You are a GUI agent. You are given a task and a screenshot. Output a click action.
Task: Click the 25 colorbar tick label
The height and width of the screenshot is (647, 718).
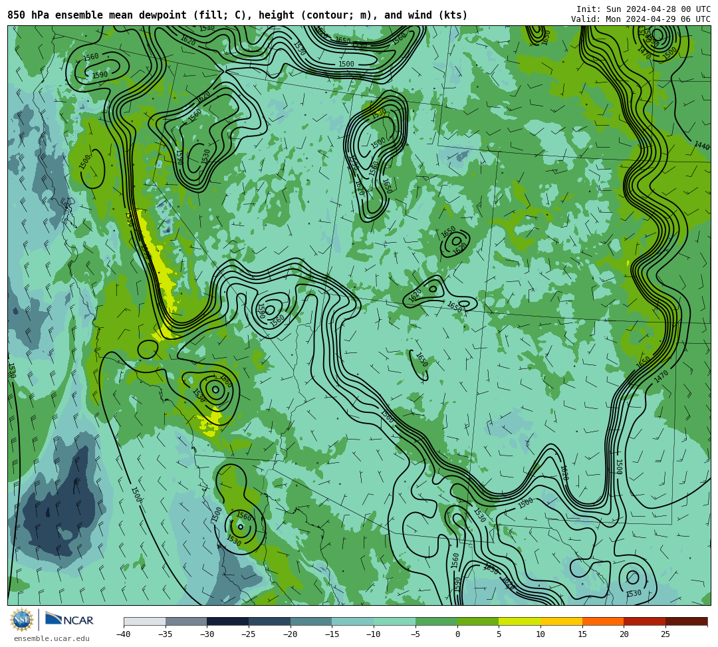[665, 634]
